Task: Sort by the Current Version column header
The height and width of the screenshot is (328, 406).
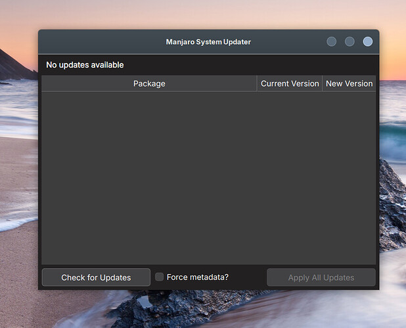Action: point(290,83)
